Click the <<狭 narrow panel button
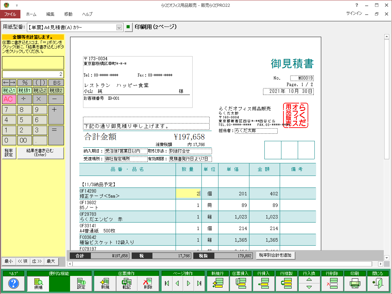The image size is (392, 294). (23, 261)
